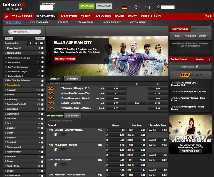Click Weitere Info's on casino bonus banner
Image resolution: width=214 pixels, height=177 pixels.
point(190,151)
